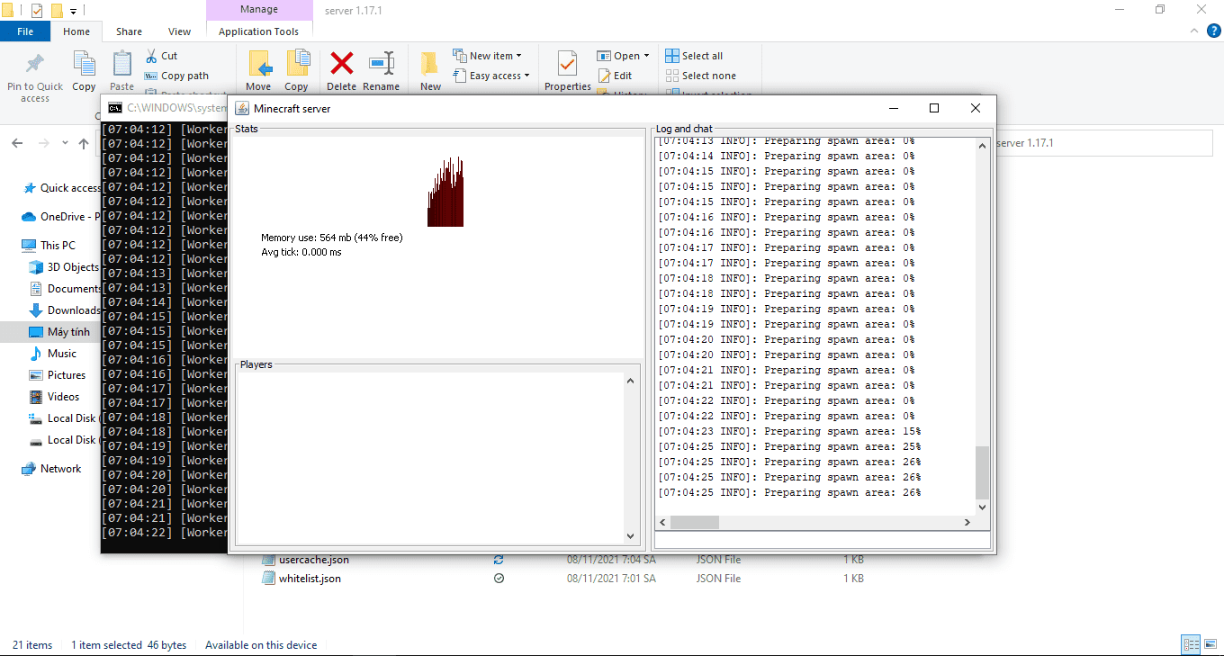
Task: Open Videos in the navigation pane
Action: coord(55,397)
